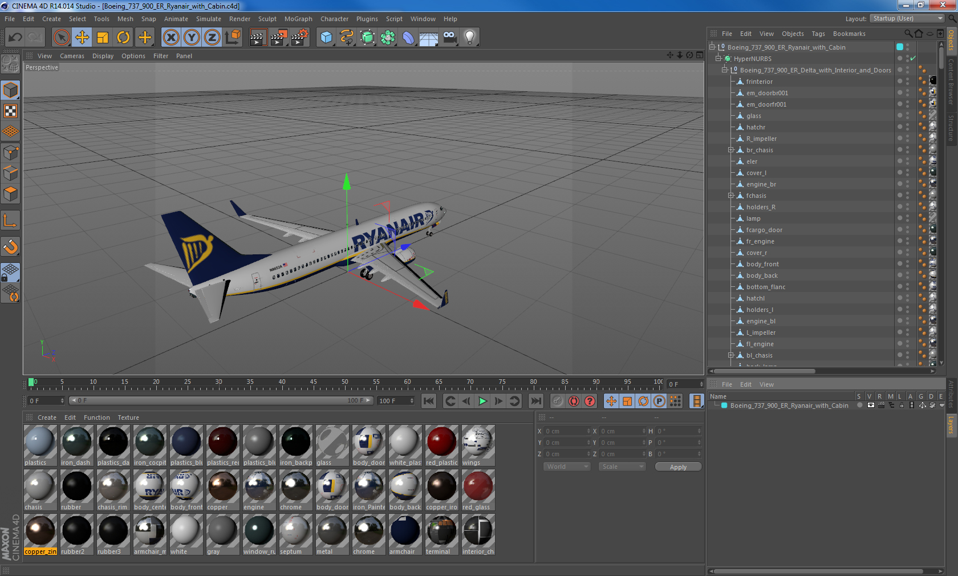Open World coordinate dropdown
Viewport: 958px width, 576px height.
point(567,467)
